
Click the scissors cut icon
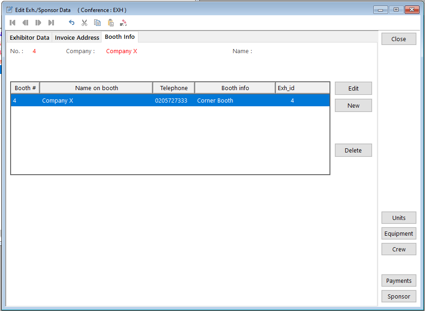[84, 23]
